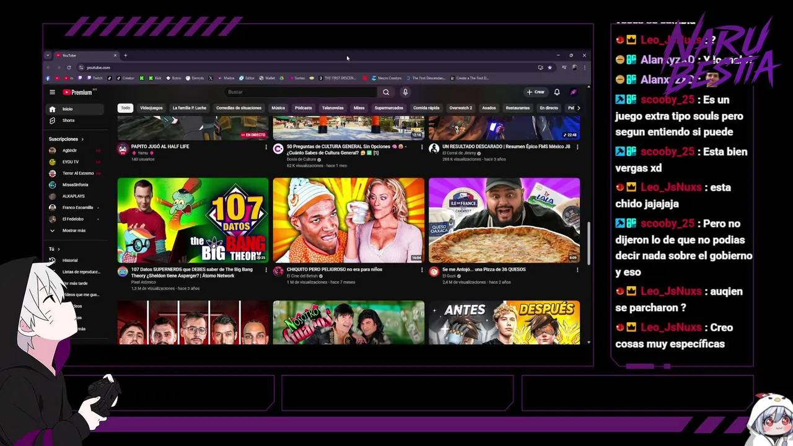Open options for Pizza de 36 QUESOS video
The width and height of the screenshot is (793, 446).
[577, 270]
